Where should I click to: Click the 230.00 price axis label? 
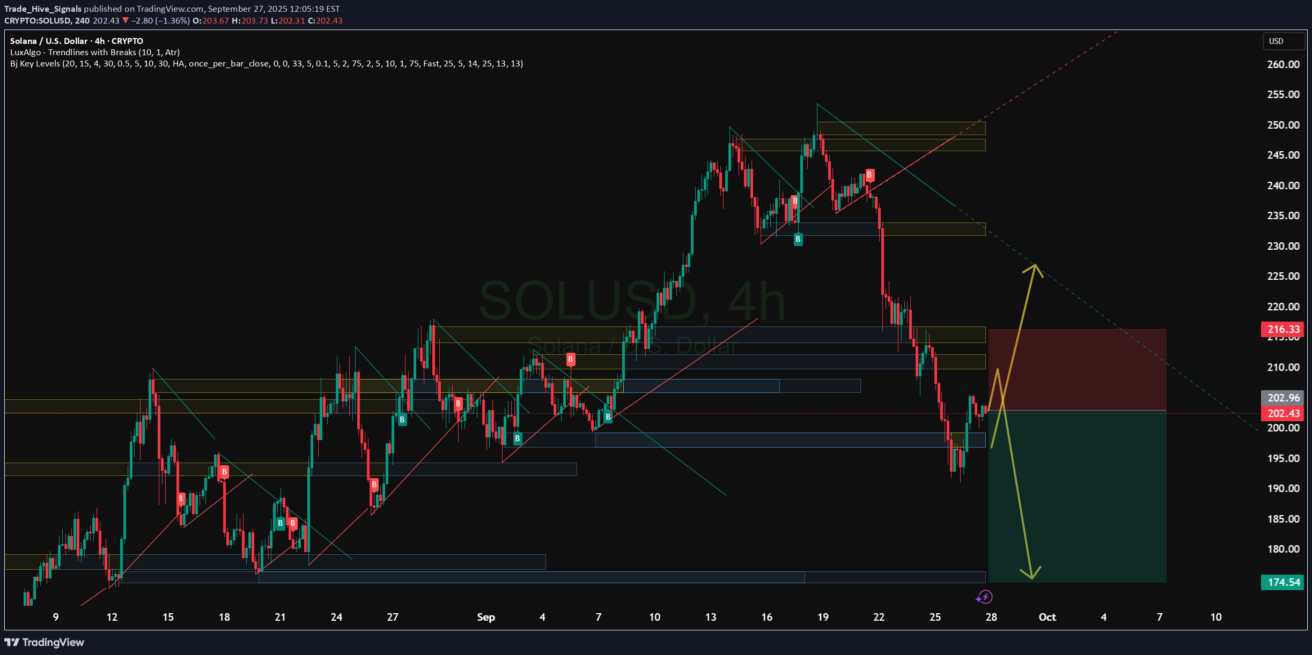tap(1283, 246)
